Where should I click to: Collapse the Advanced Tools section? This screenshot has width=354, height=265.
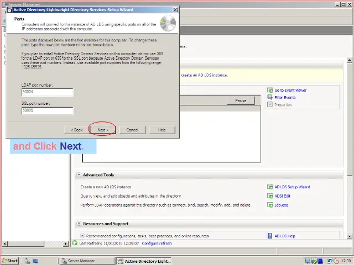(x=79, y=174)
